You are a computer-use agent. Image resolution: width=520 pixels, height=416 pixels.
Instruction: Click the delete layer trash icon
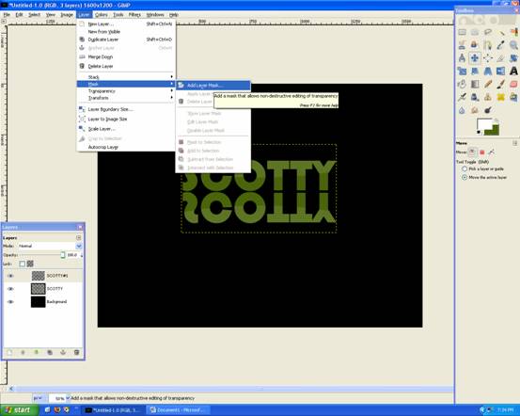76,352
